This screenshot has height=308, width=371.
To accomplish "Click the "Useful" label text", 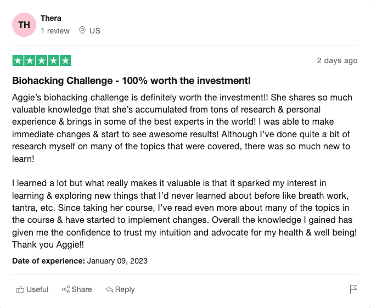I will 37,289.
